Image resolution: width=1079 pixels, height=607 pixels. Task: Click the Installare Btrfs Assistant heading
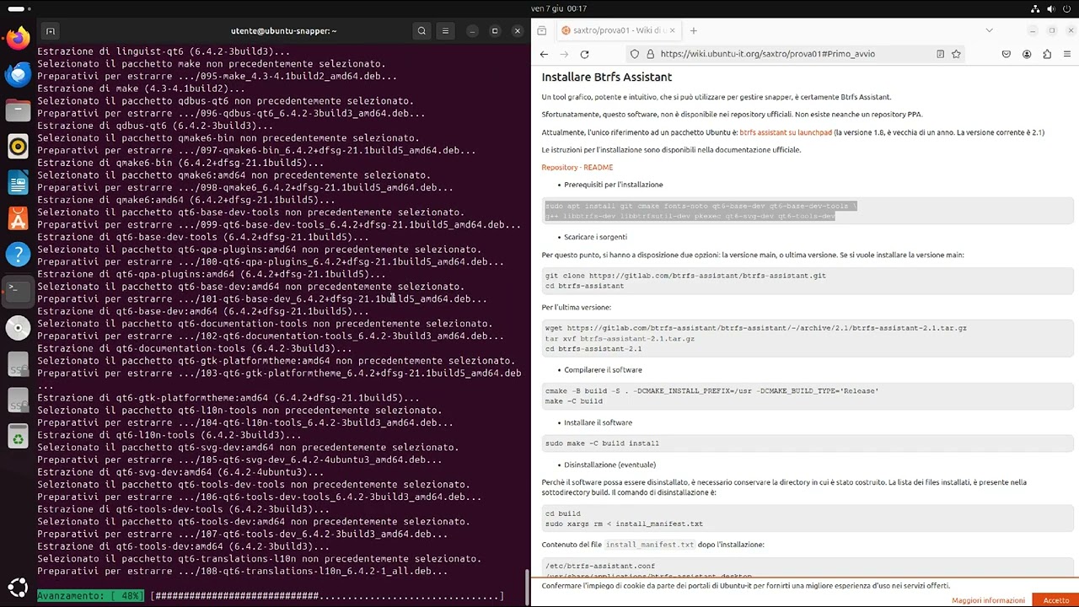click(x=606, y=77)
